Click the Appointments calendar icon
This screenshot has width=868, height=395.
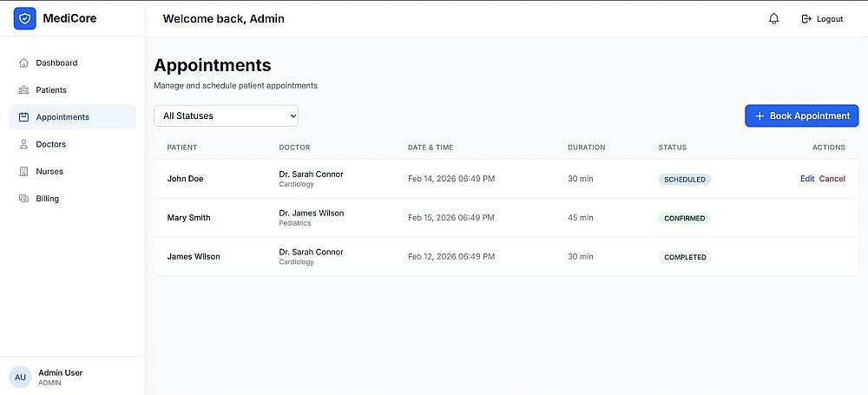(x=23, y=117)
